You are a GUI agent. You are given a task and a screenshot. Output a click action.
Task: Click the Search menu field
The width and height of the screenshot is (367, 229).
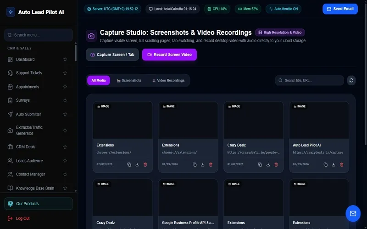39,35
